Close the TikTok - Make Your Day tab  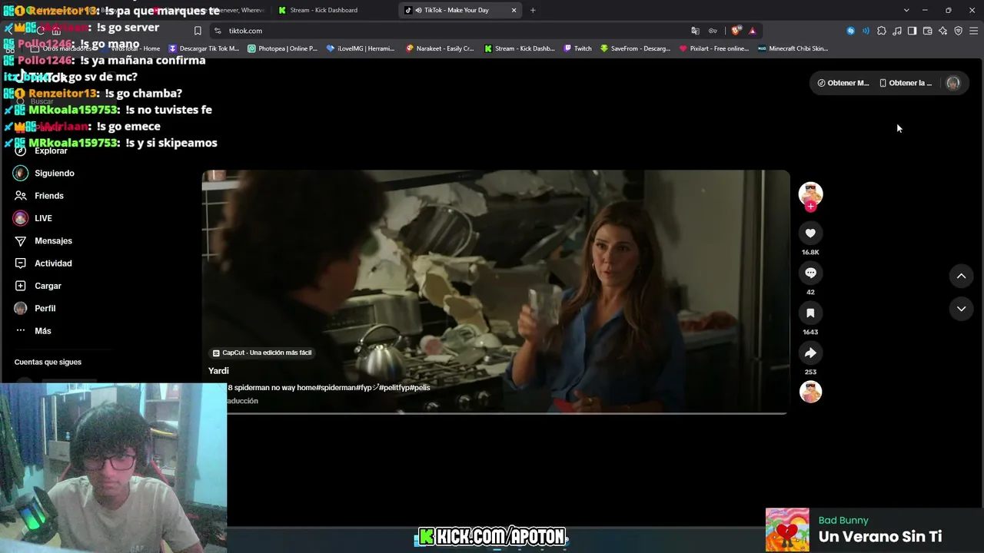(x=514, y=10)
